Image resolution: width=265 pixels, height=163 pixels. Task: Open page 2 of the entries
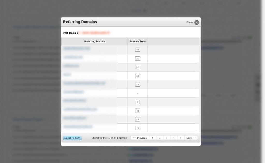pyautogui.click(x=159, y=138)
